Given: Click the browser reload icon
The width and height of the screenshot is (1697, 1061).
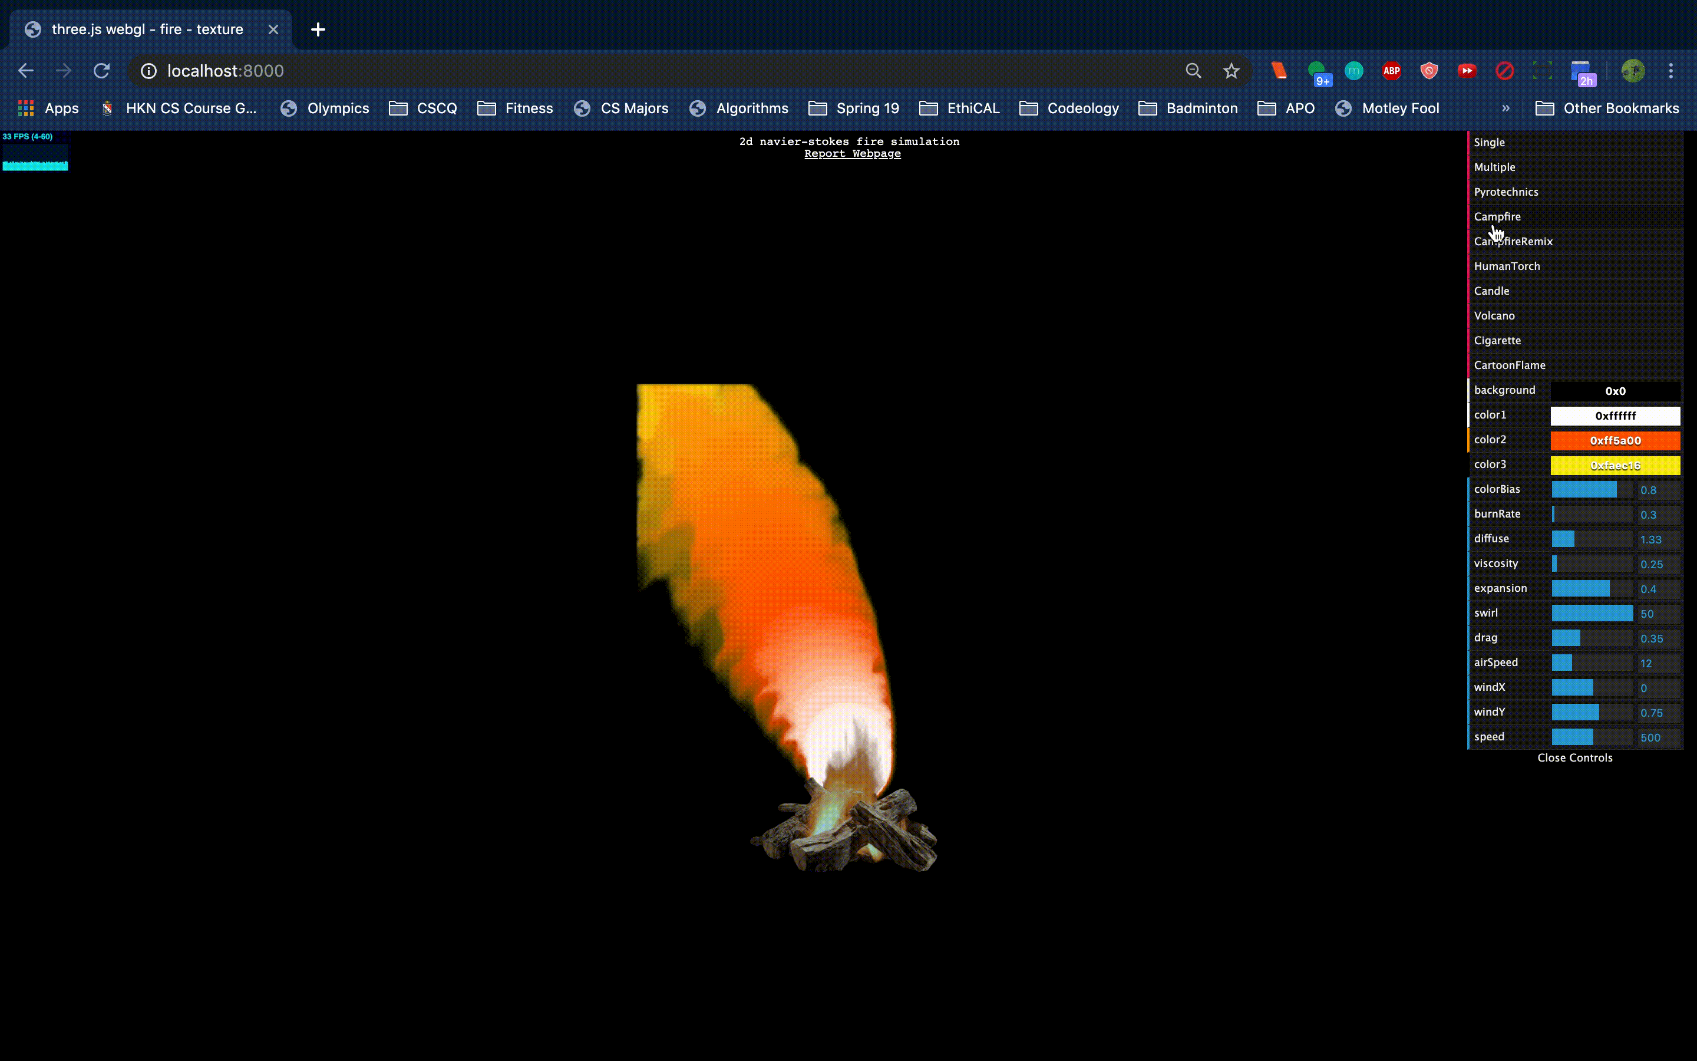Looking at the screenshot, I should pos(102,71).
